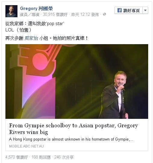This screenshot has height=163, width=153.
Task: Open the 168 則回應 comments
Action: tap(41, 157)
